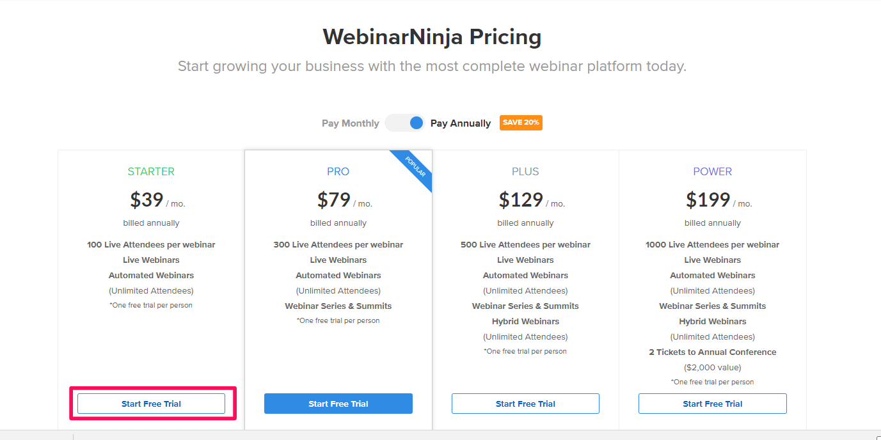Select the POWER plan heading
The image size is (881, 440).
coord(712,171)
